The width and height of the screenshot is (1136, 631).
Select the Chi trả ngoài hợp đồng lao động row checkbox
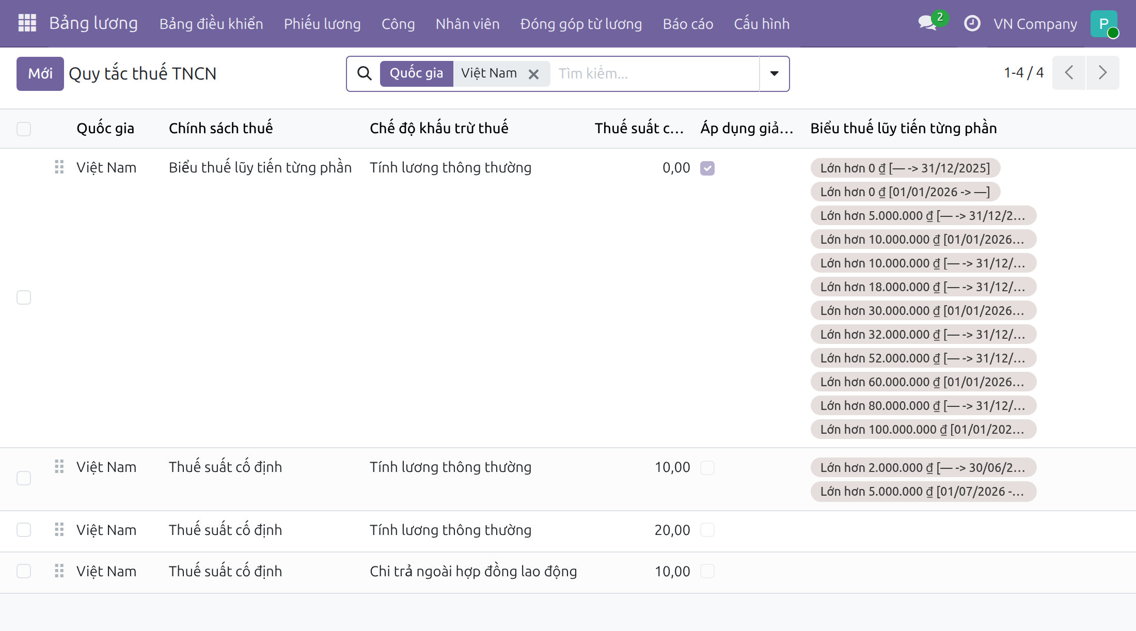pyautogui.click(x=24, y=571)
